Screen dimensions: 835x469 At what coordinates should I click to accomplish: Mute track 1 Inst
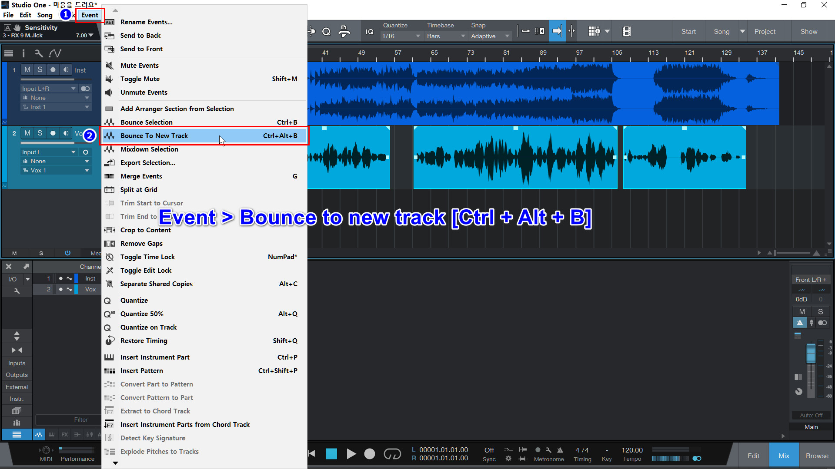(x=27, y=69)
